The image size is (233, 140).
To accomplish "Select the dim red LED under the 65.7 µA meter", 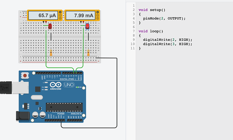I will click(x=50, y=27).
